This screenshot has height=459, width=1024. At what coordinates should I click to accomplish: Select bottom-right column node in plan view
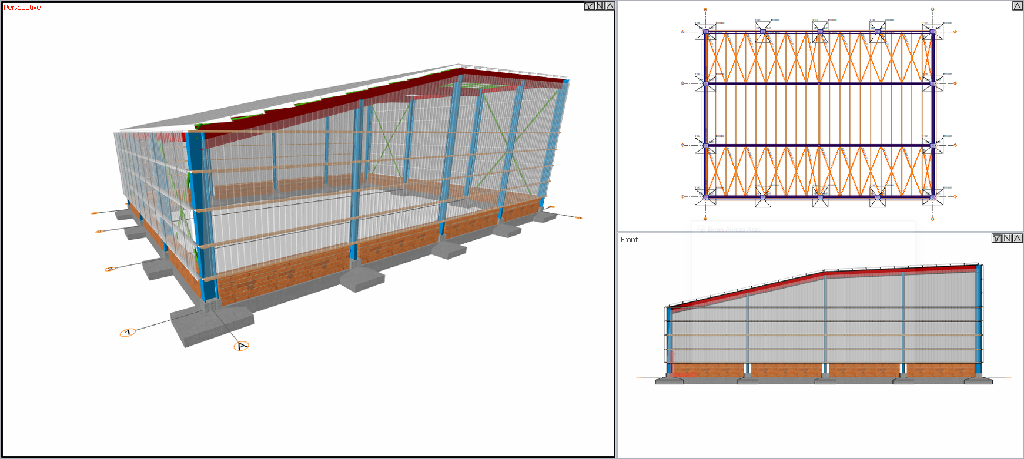pyautogui.click(x=932, y=197)
